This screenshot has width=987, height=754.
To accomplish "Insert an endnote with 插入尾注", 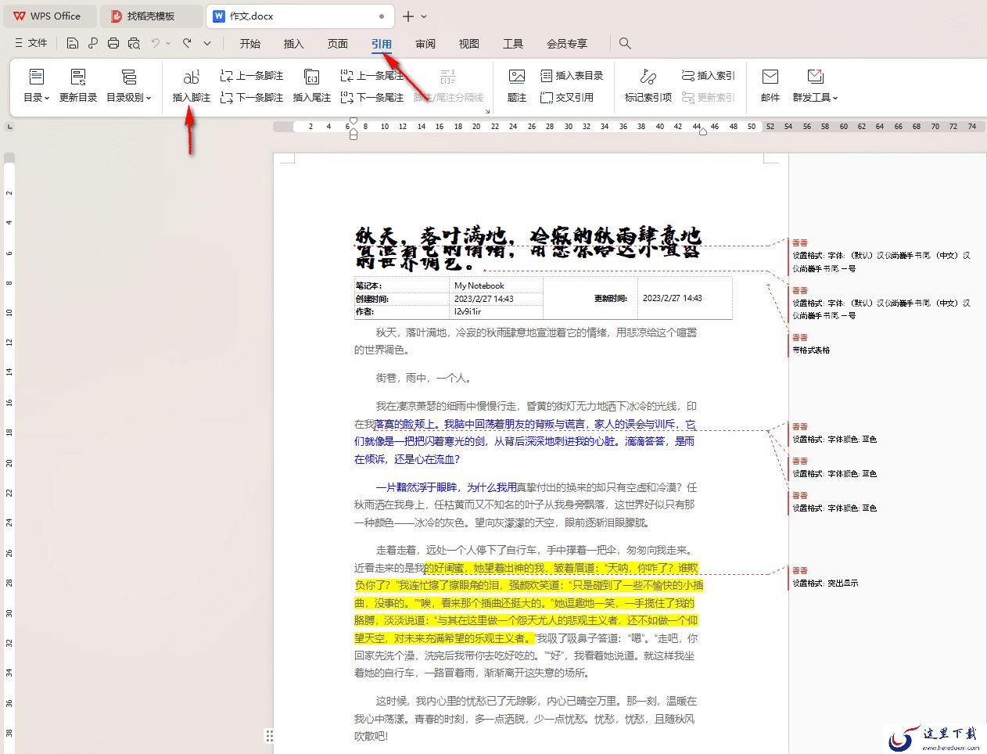I will coord(312,86).
